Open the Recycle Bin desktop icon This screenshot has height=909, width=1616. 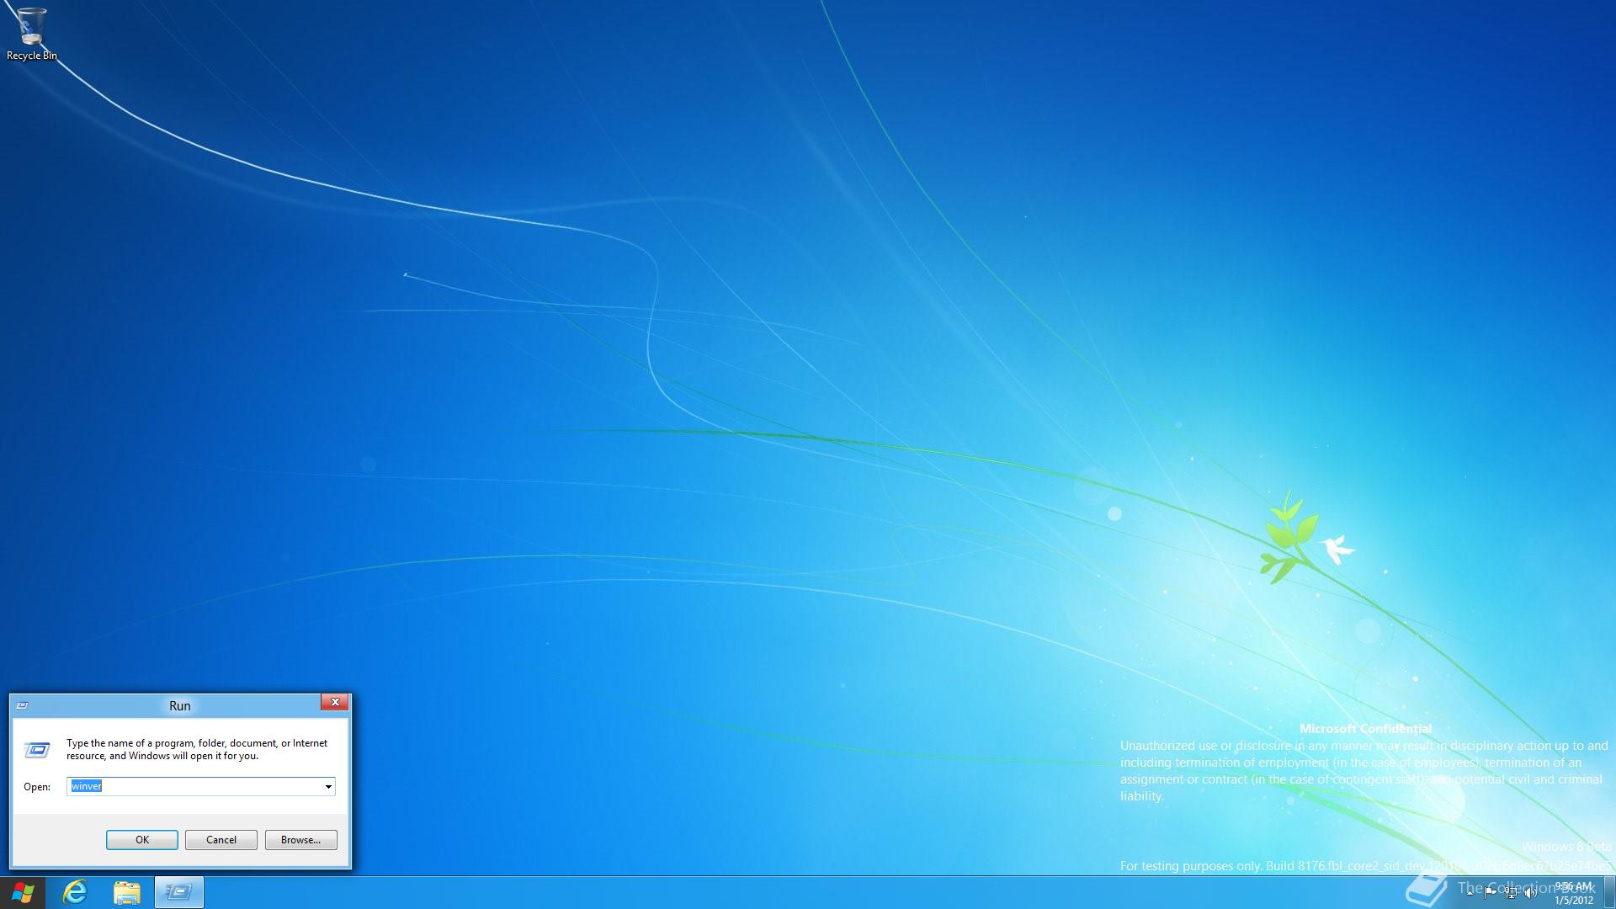31,34
